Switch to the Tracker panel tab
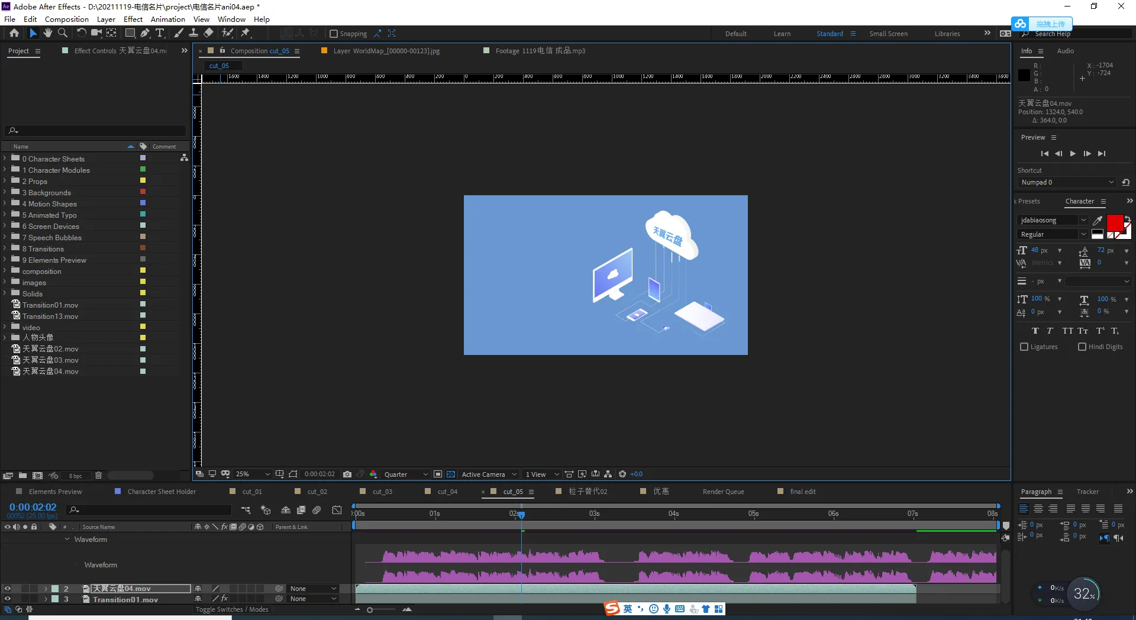 coord(1087,492)
